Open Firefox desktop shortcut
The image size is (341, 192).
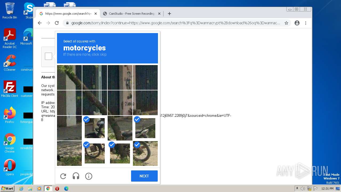tap(10, 115)
